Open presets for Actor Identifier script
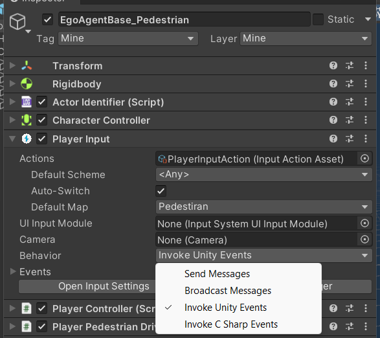 (350, 102)
